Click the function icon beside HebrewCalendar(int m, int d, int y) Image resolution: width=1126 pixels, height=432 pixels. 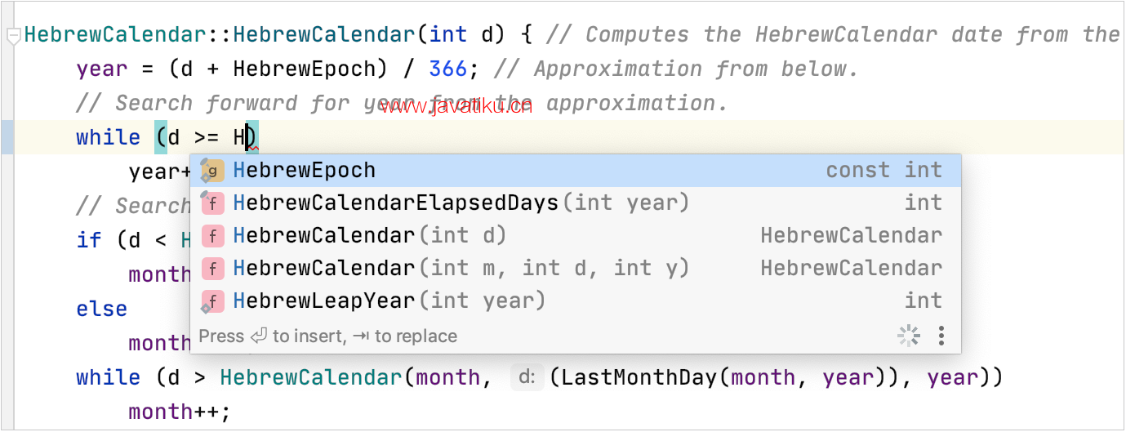point(212,269)
